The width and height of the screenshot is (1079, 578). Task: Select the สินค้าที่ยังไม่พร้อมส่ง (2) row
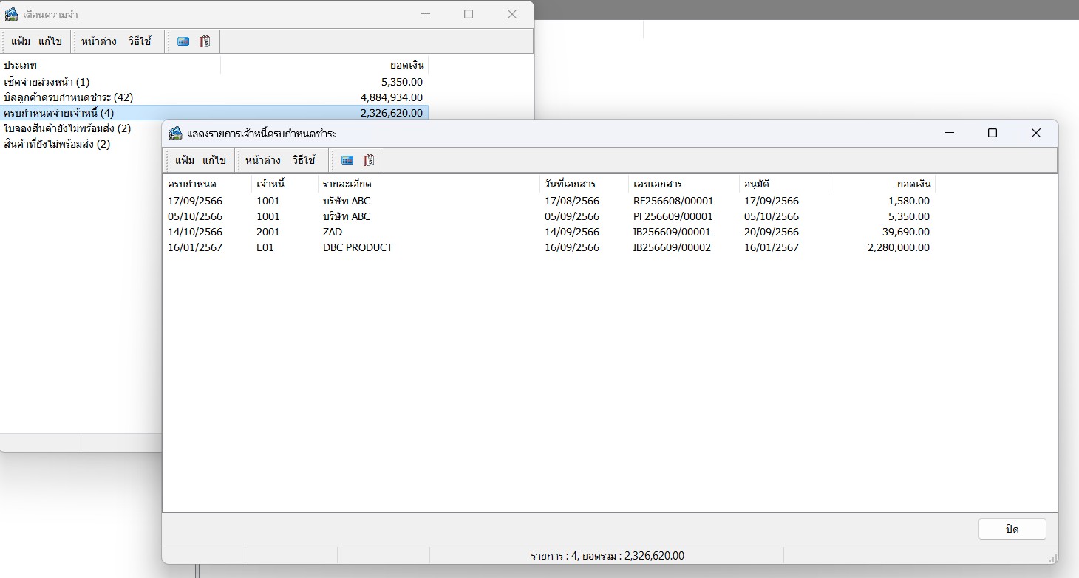pos(57,144)
